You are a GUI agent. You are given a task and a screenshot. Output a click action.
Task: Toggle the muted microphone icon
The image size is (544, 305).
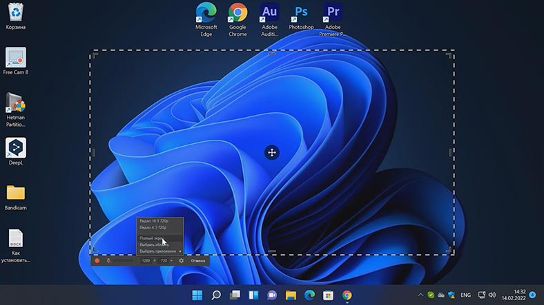(x=108, y=261)
